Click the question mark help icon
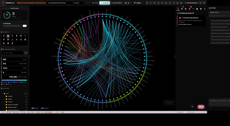The height and width of the screenshot is (126, 230). pyautogui.click(x=192, y=107)
